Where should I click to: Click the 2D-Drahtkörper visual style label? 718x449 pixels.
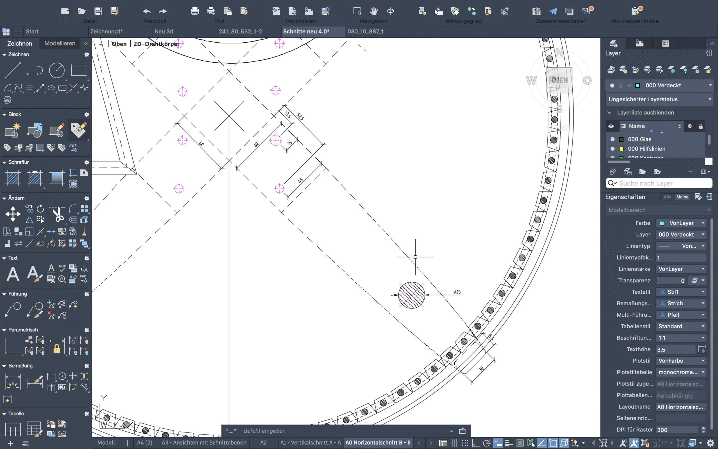(x=156, y=44)
